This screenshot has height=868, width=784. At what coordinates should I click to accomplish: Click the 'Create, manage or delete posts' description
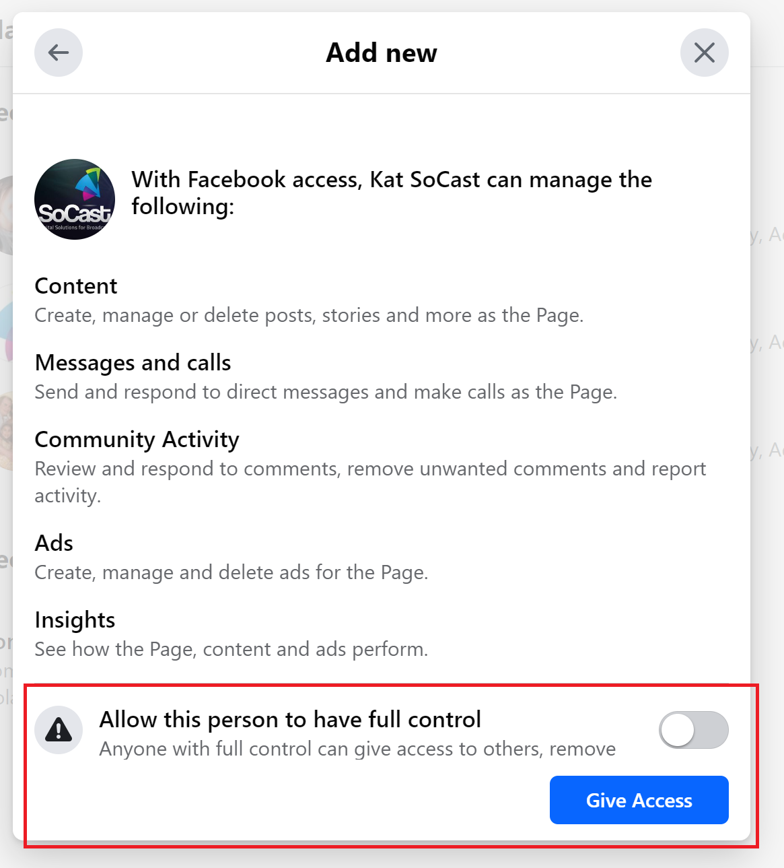(309, 315)
